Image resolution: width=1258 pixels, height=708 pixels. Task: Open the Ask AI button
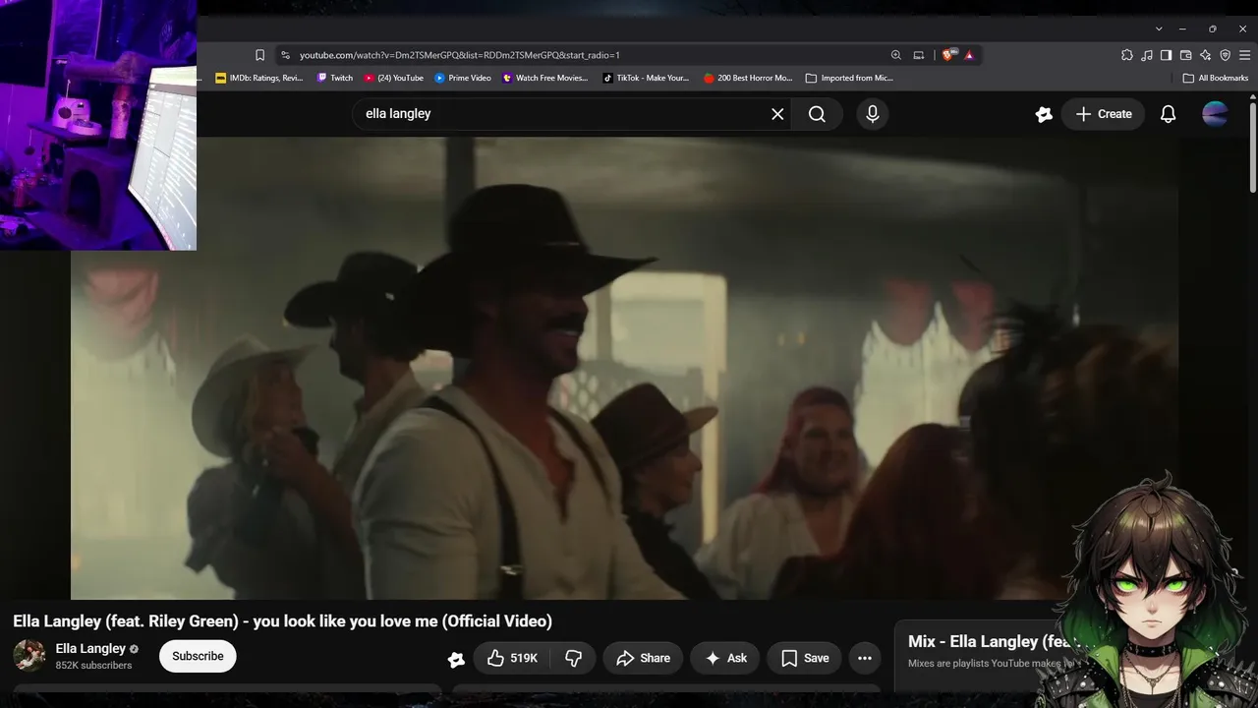coord(725,658)
